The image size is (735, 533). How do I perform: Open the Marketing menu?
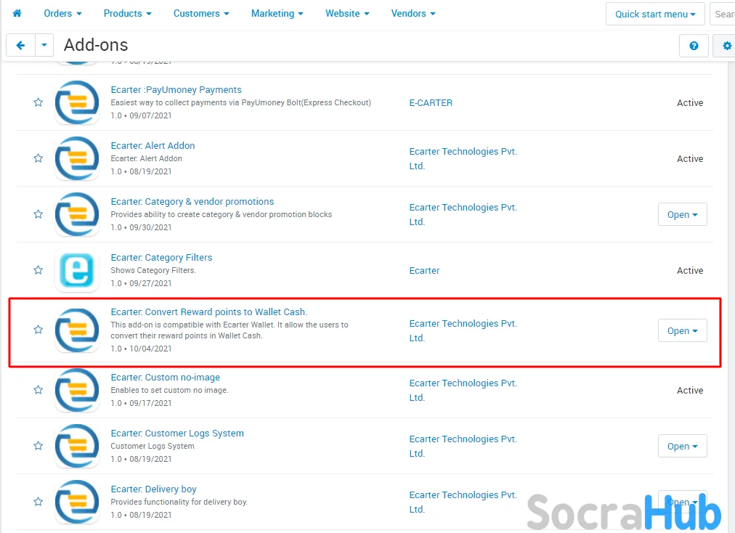pos(277,13)
